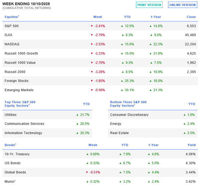Click the WEEK ENDING 10/10/2025 title
The image size is (201, 190).
[x=26, y=4]
